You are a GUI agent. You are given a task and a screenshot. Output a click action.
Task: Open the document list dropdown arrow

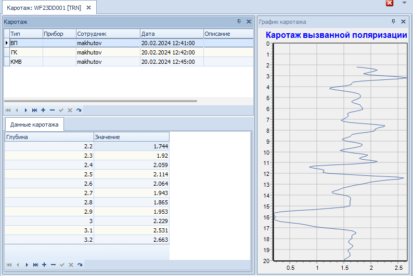(404, 3)
